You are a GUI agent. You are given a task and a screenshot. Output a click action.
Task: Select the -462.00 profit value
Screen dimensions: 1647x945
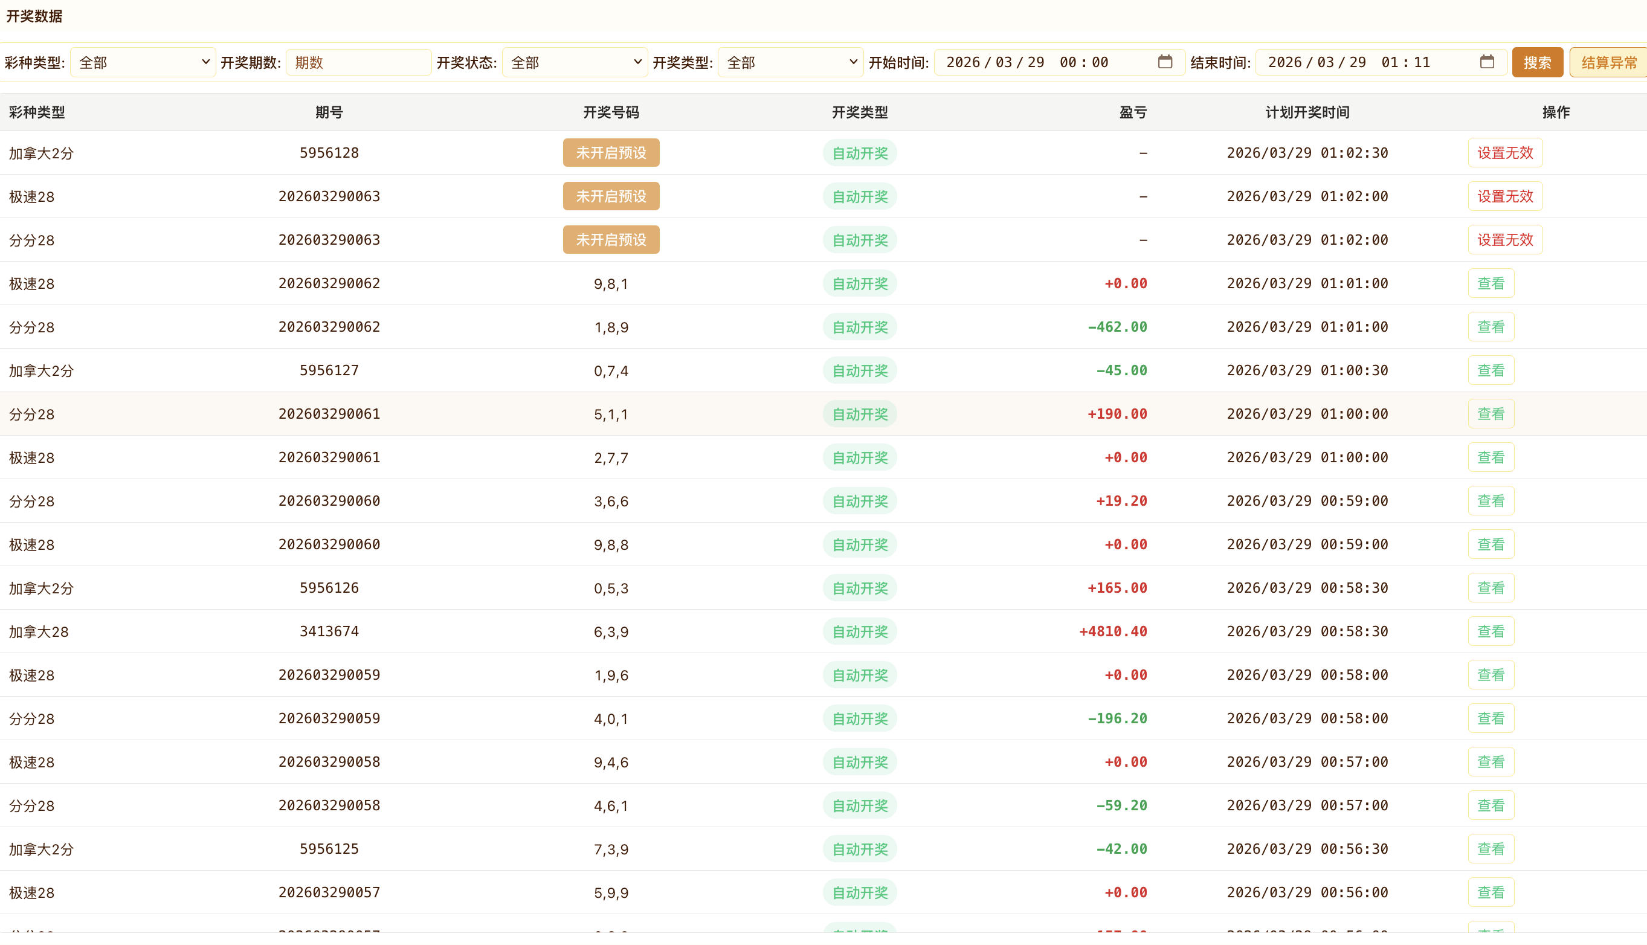(x=1118, y=326)
